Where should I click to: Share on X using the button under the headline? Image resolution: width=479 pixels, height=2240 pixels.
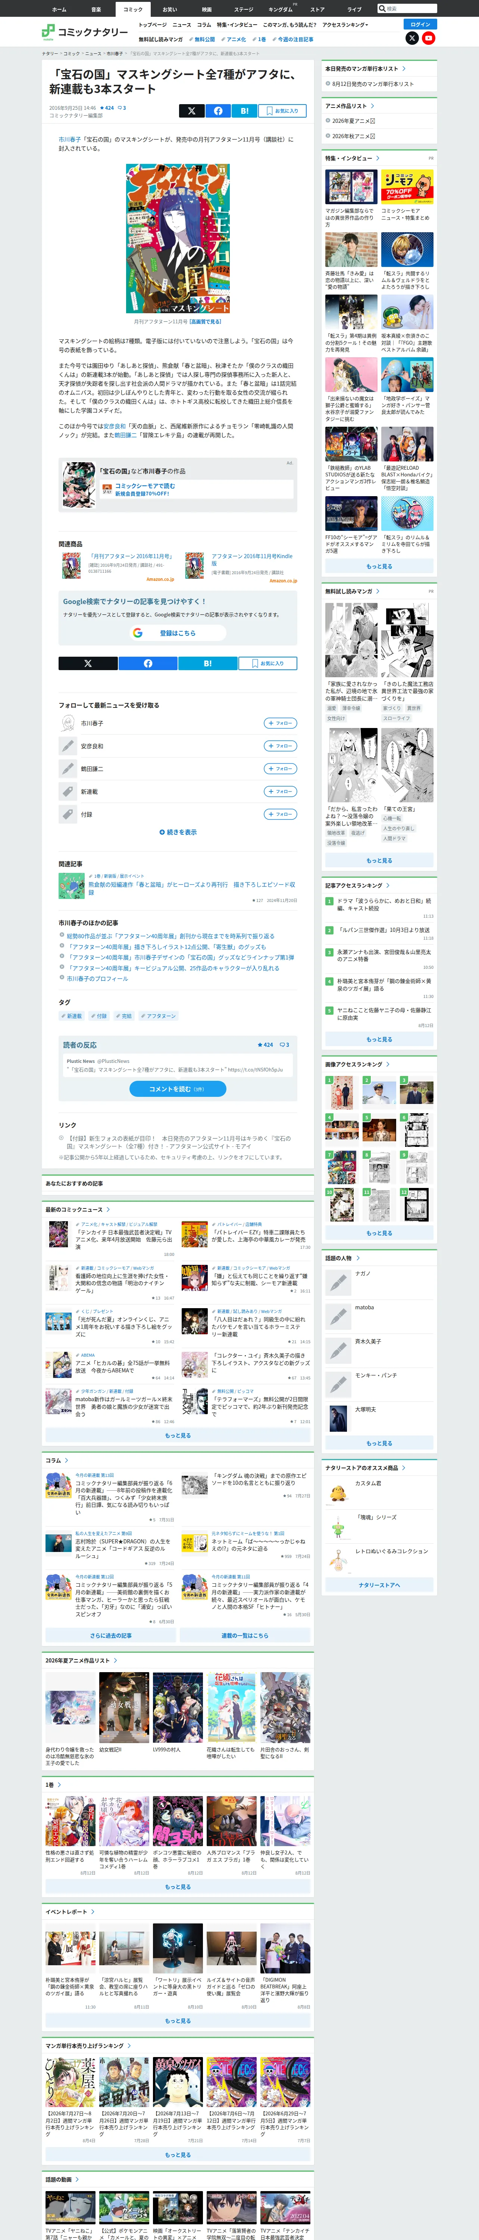click(x=191, y=111)
